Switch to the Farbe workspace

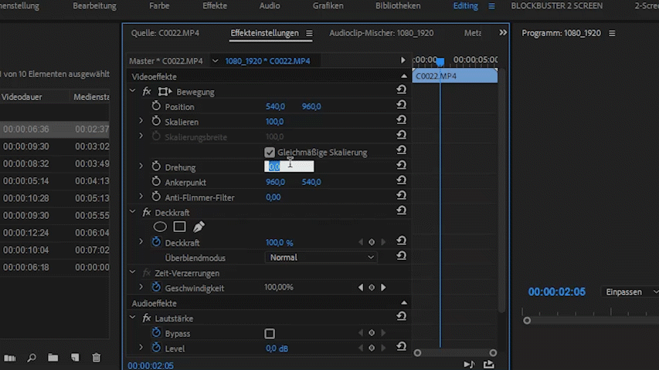tap(159, 6)
